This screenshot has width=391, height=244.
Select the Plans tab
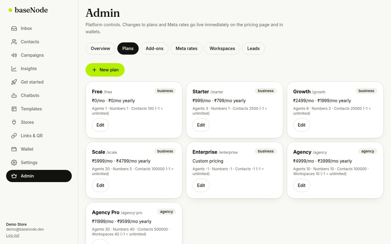(128, 48)
